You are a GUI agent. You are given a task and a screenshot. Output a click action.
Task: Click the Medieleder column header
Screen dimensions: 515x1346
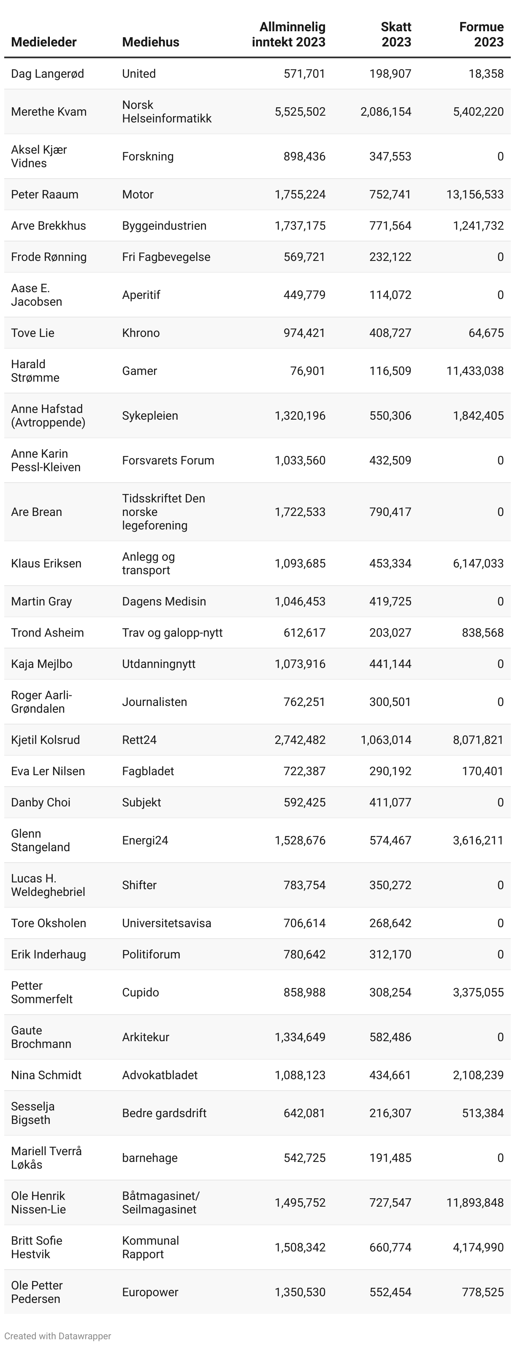[x=44, y=42]
